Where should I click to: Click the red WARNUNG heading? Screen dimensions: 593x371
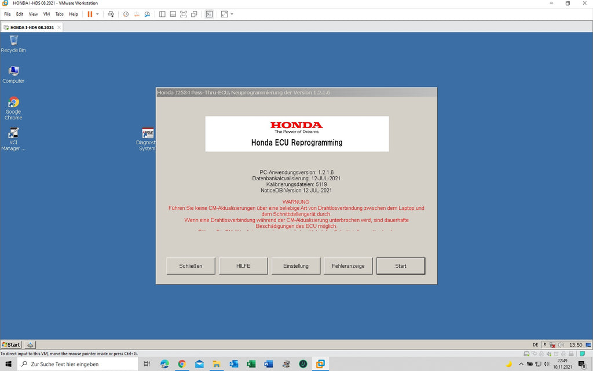coord(296,202)
